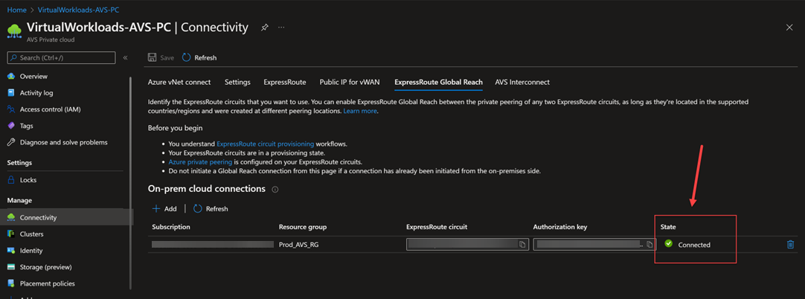Click the Subscription column header

tap(171, 227)
